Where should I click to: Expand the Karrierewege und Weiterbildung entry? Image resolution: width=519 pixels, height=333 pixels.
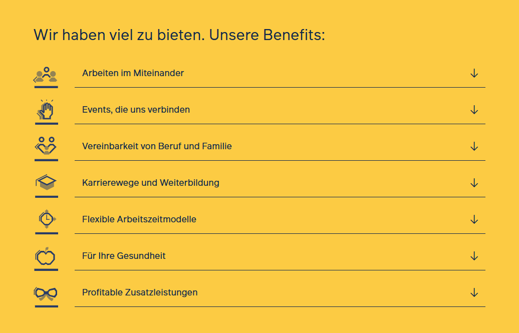tap(473, 183)
